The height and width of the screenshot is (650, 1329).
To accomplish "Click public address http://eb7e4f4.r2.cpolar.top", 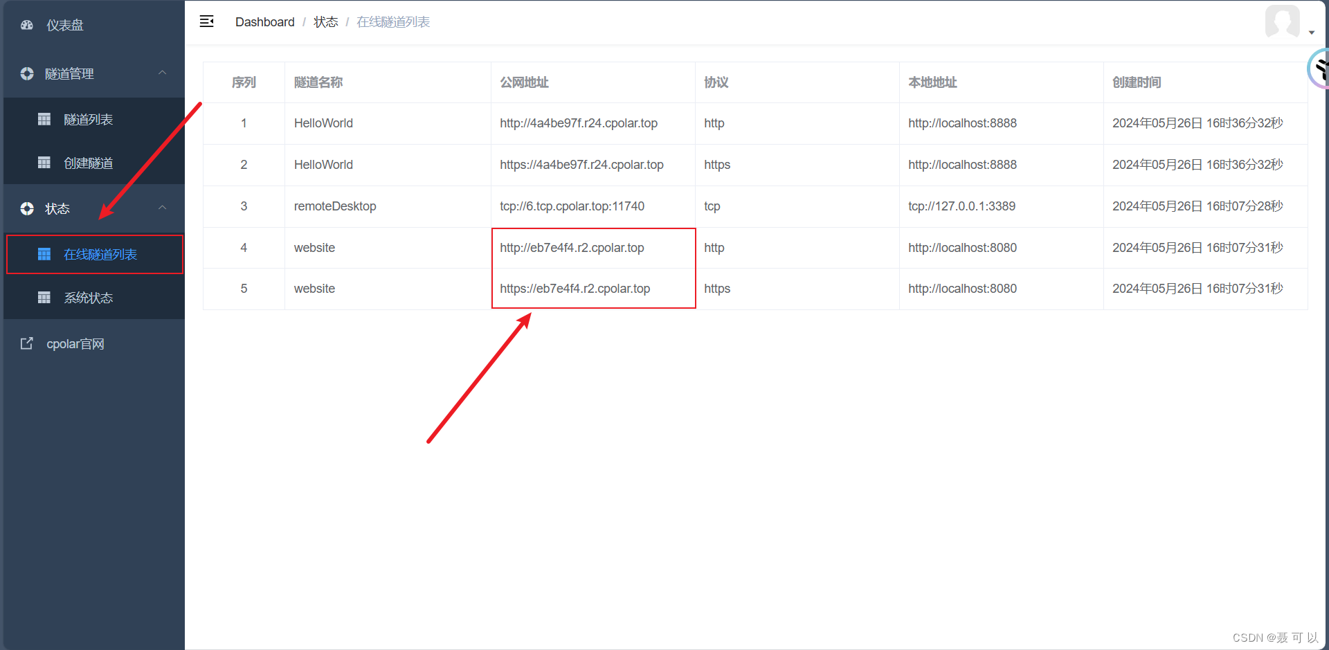I will click(x=572, y=248).
